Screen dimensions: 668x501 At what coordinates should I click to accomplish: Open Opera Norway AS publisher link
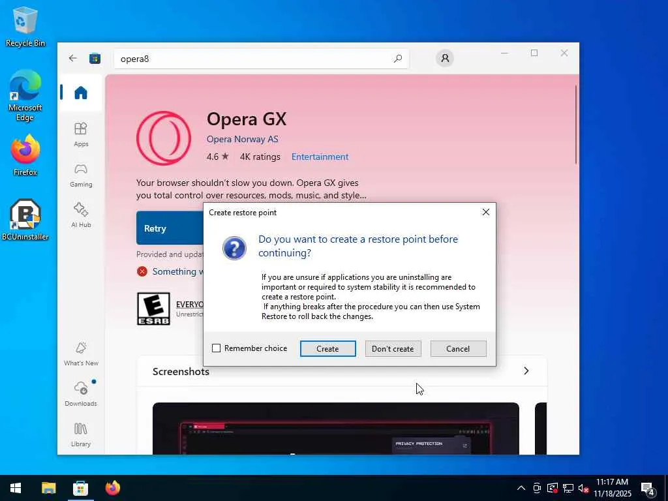coord(243,139)
